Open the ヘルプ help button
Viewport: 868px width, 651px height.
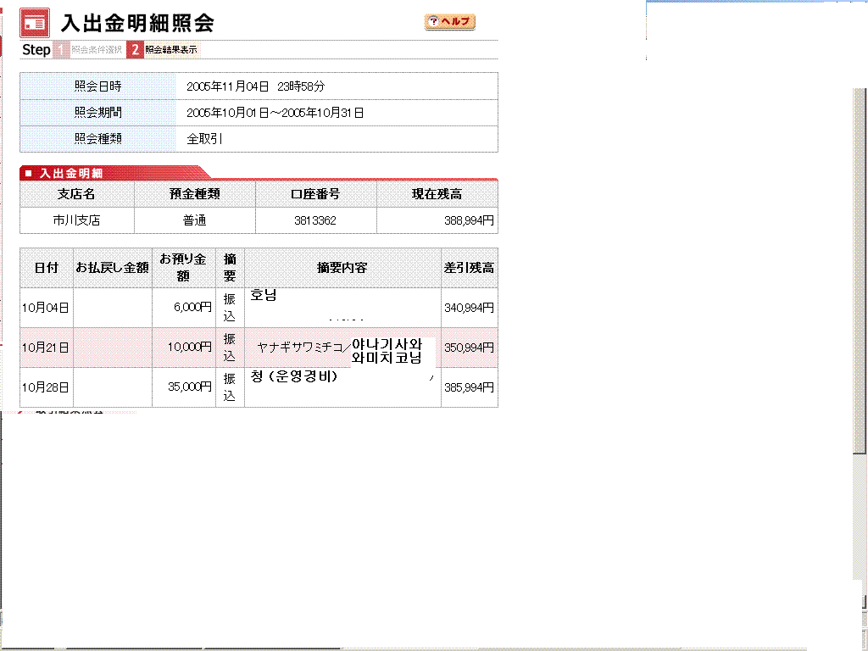[x=450, y=22]
